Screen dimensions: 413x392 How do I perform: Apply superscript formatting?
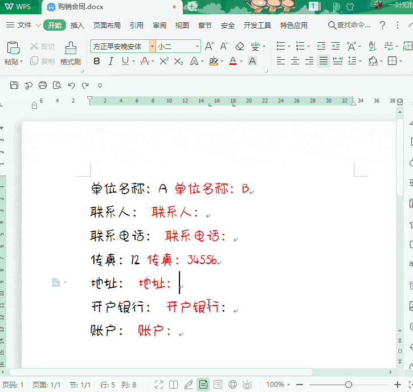[x=164, y=61]
